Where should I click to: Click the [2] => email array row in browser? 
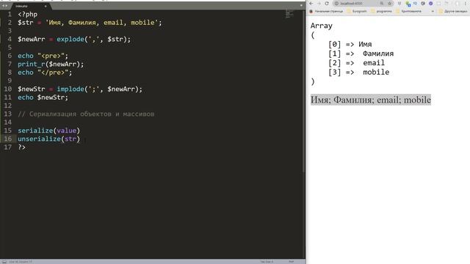(356, 63)
